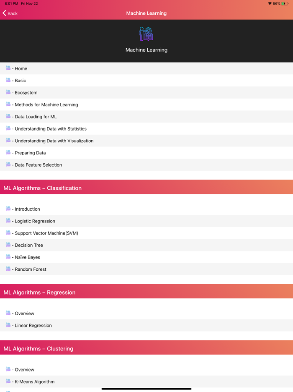
Task: Click icon beside K-Means Algorithm
Action: tap(8, 381)
